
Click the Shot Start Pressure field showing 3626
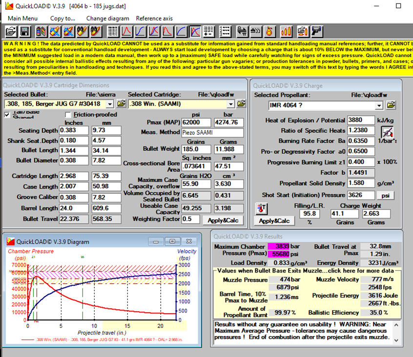click(361, 195)
